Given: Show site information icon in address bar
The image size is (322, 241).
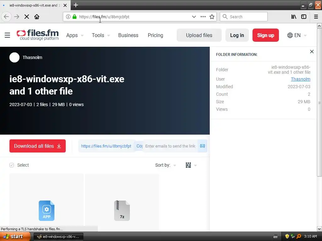Looking at the screenshot, I should [68, 17].
